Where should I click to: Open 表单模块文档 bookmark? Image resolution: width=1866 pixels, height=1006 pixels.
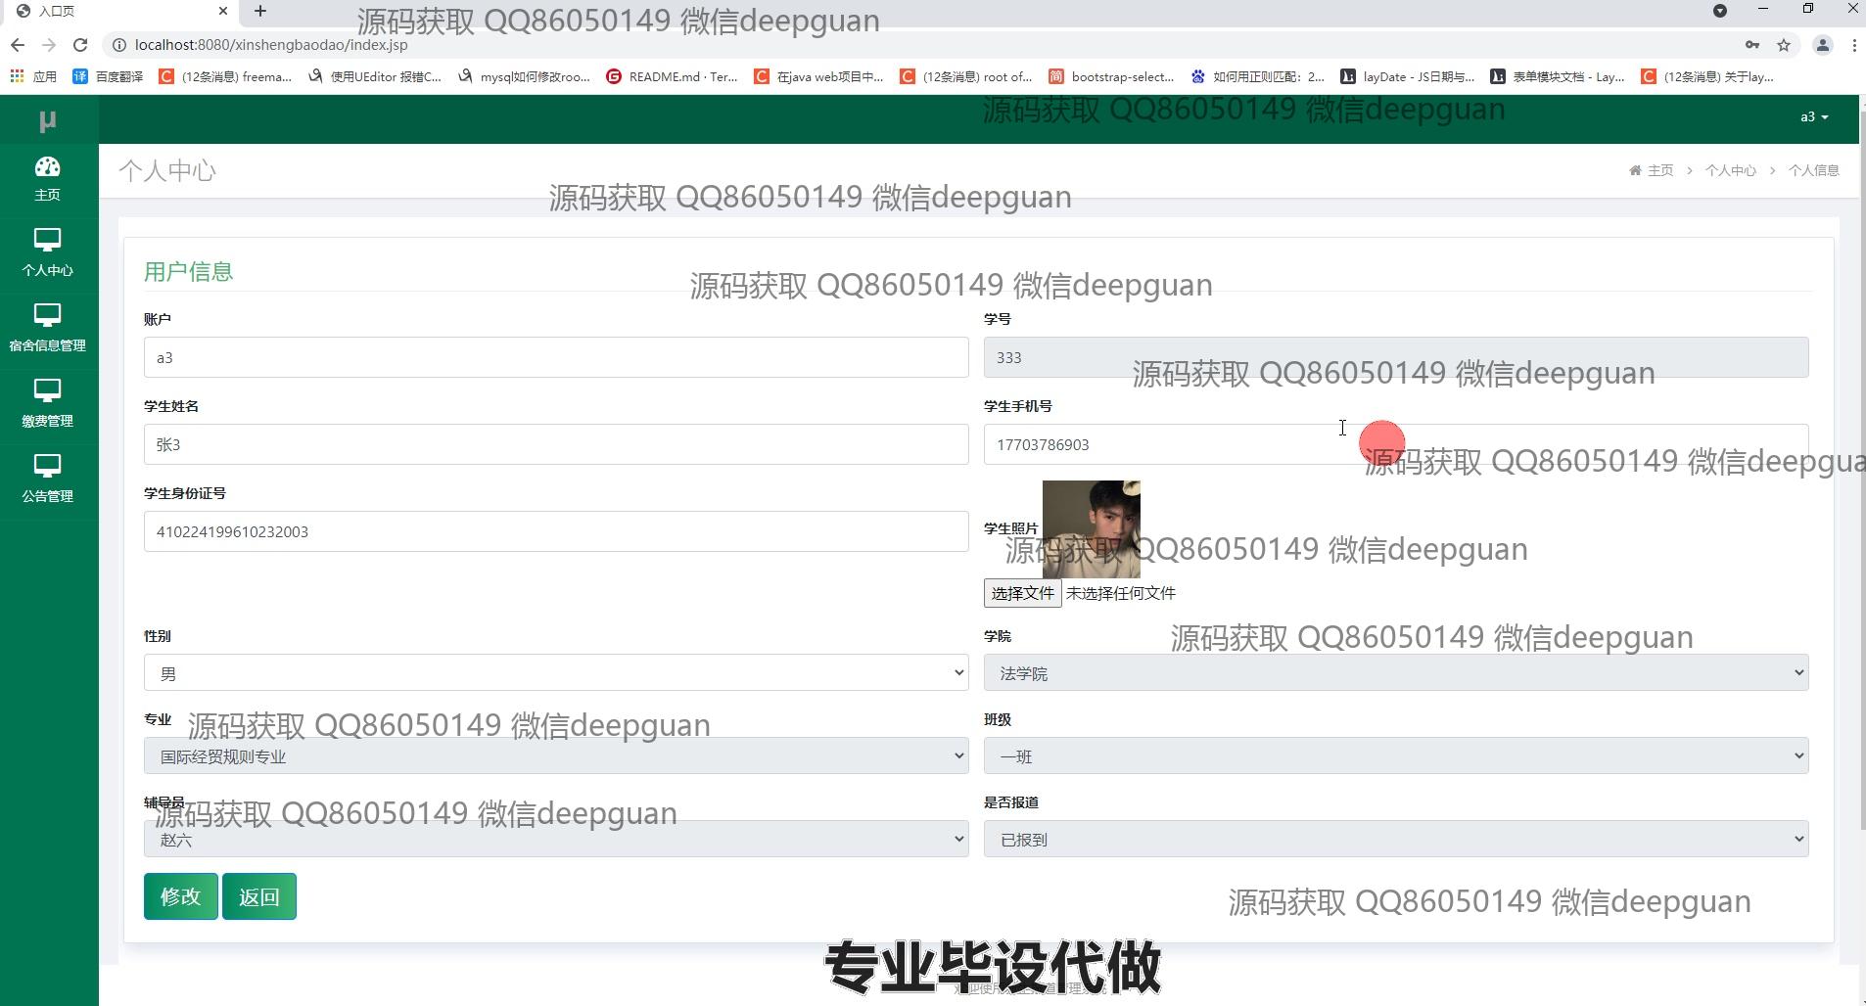[x=1558, y=76]
